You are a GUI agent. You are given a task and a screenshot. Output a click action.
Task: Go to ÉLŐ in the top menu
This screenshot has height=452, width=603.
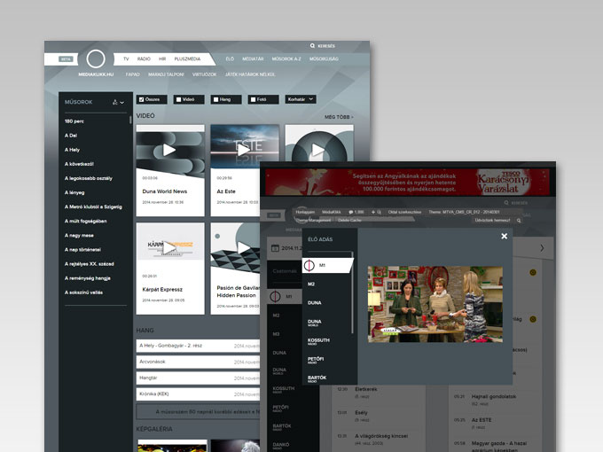click(x=230, y=58)
